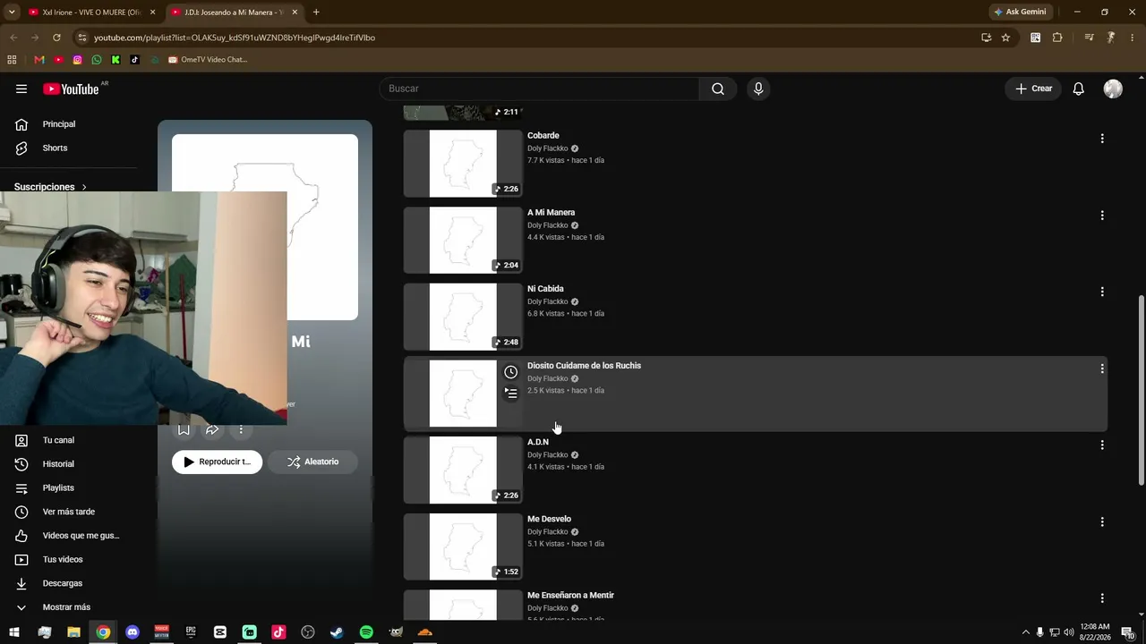Expand the Suscripciones section chevron

pos(84,187)
